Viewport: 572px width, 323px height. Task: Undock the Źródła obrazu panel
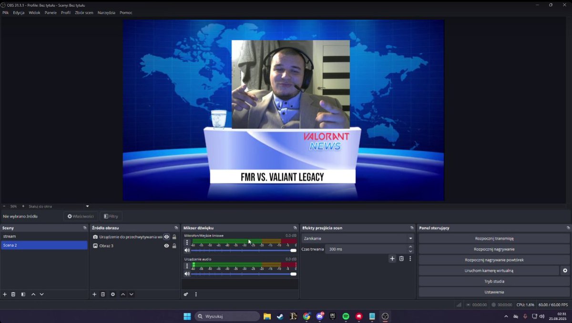[x=176, y=228]
